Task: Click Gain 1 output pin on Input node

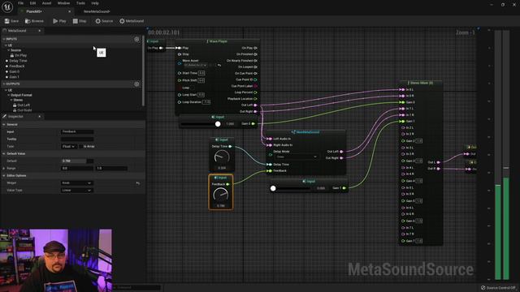Action: 344,188
